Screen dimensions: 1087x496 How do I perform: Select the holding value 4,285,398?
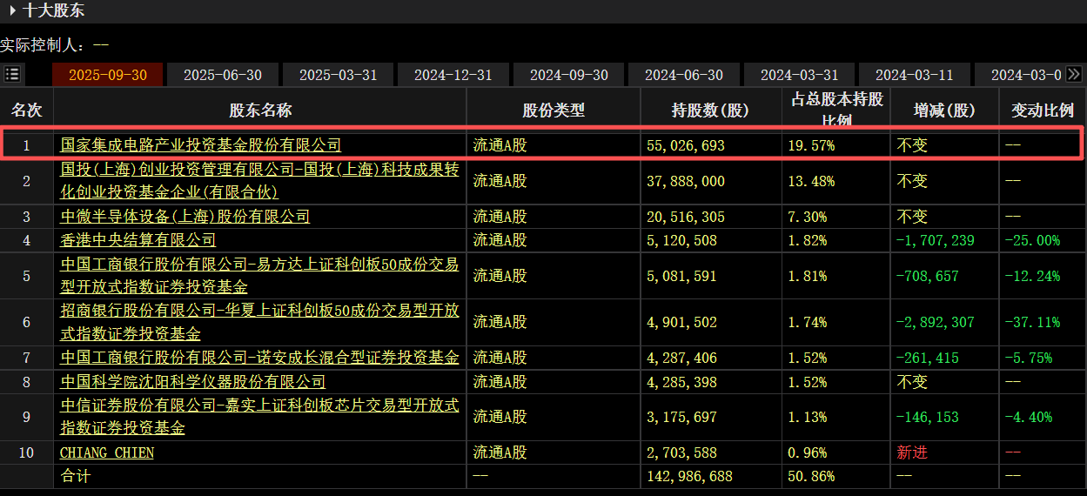pos(681,381)
